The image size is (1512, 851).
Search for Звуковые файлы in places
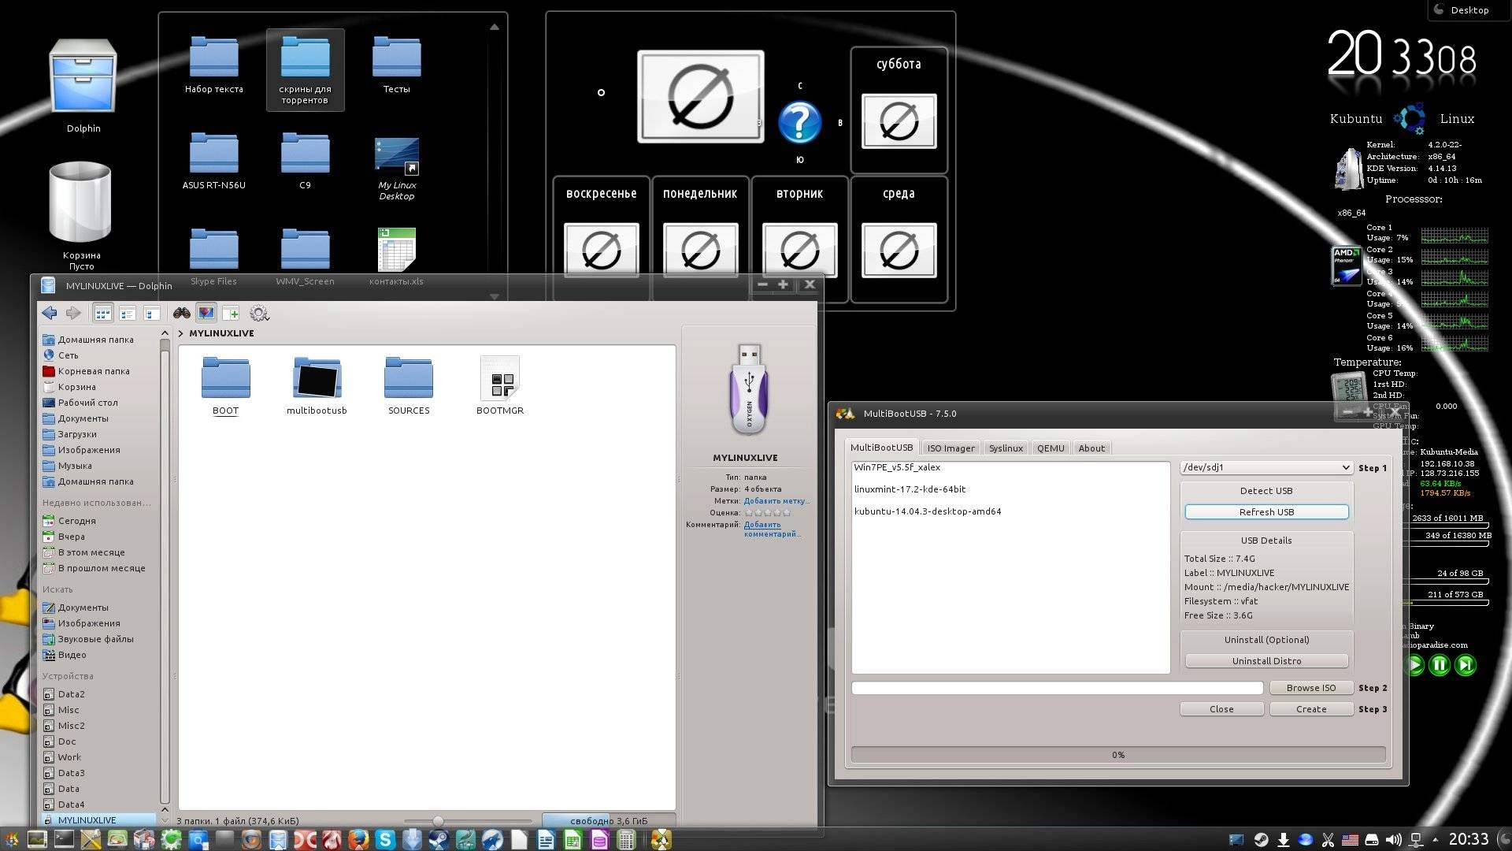[95, 639]
